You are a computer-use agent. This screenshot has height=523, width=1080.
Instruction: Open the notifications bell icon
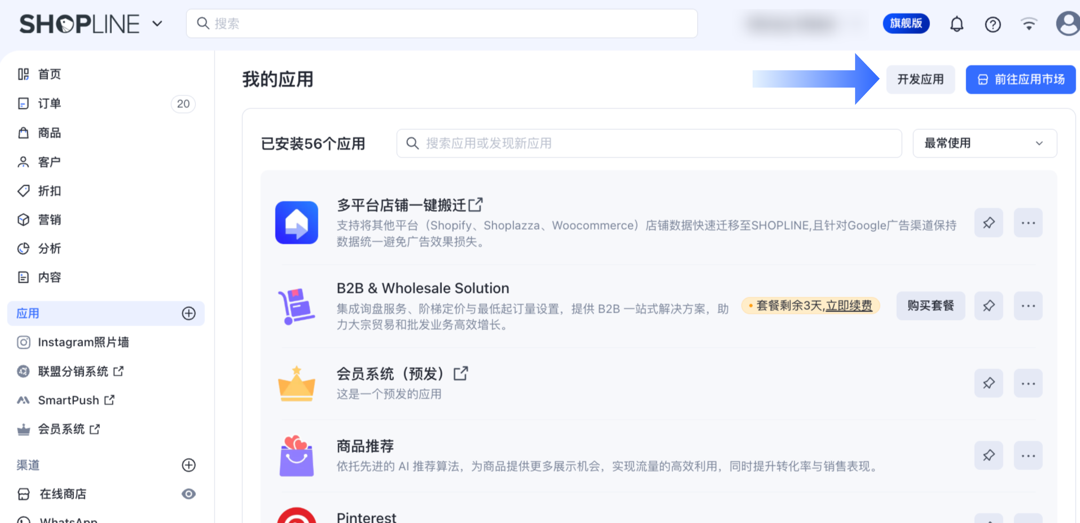tap(956, 24)
